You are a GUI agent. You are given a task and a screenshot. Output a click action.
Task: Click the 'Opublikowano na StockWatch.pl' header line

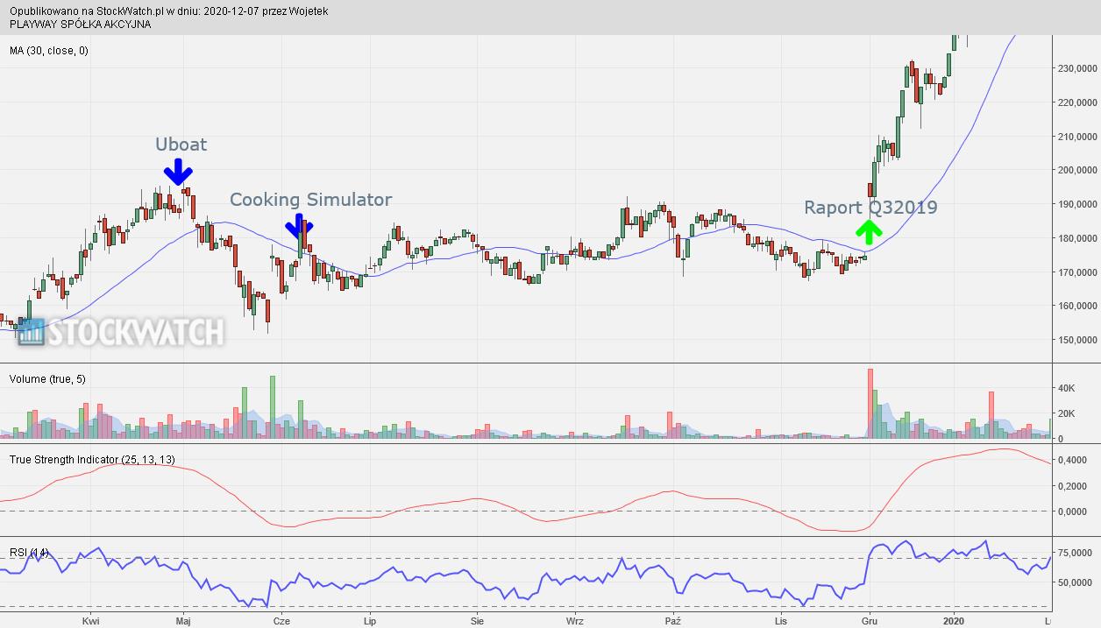pos(169,11)
